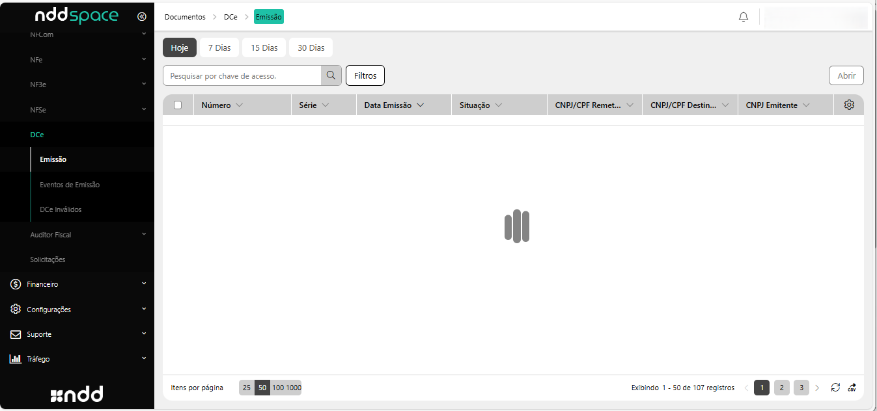Open Situação column dropdown arrow
877x411 pixels.
499,105
